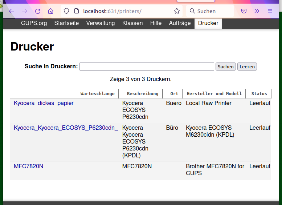Open the Pocket save icon

point(244,11)
